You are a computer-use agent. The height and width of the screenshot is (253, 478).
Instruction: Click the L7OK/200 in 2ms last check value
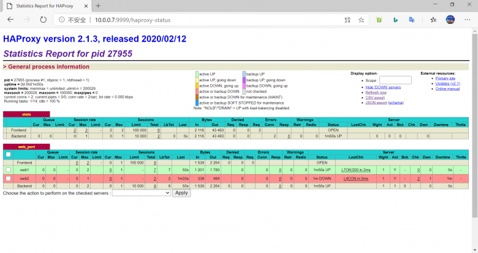click(356, 170)
